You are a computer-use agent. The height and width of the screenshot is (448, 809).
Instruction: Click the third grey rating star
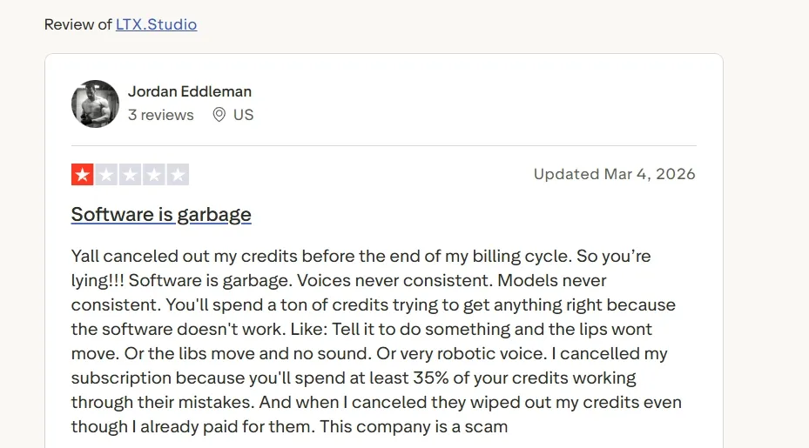point(130,174)
